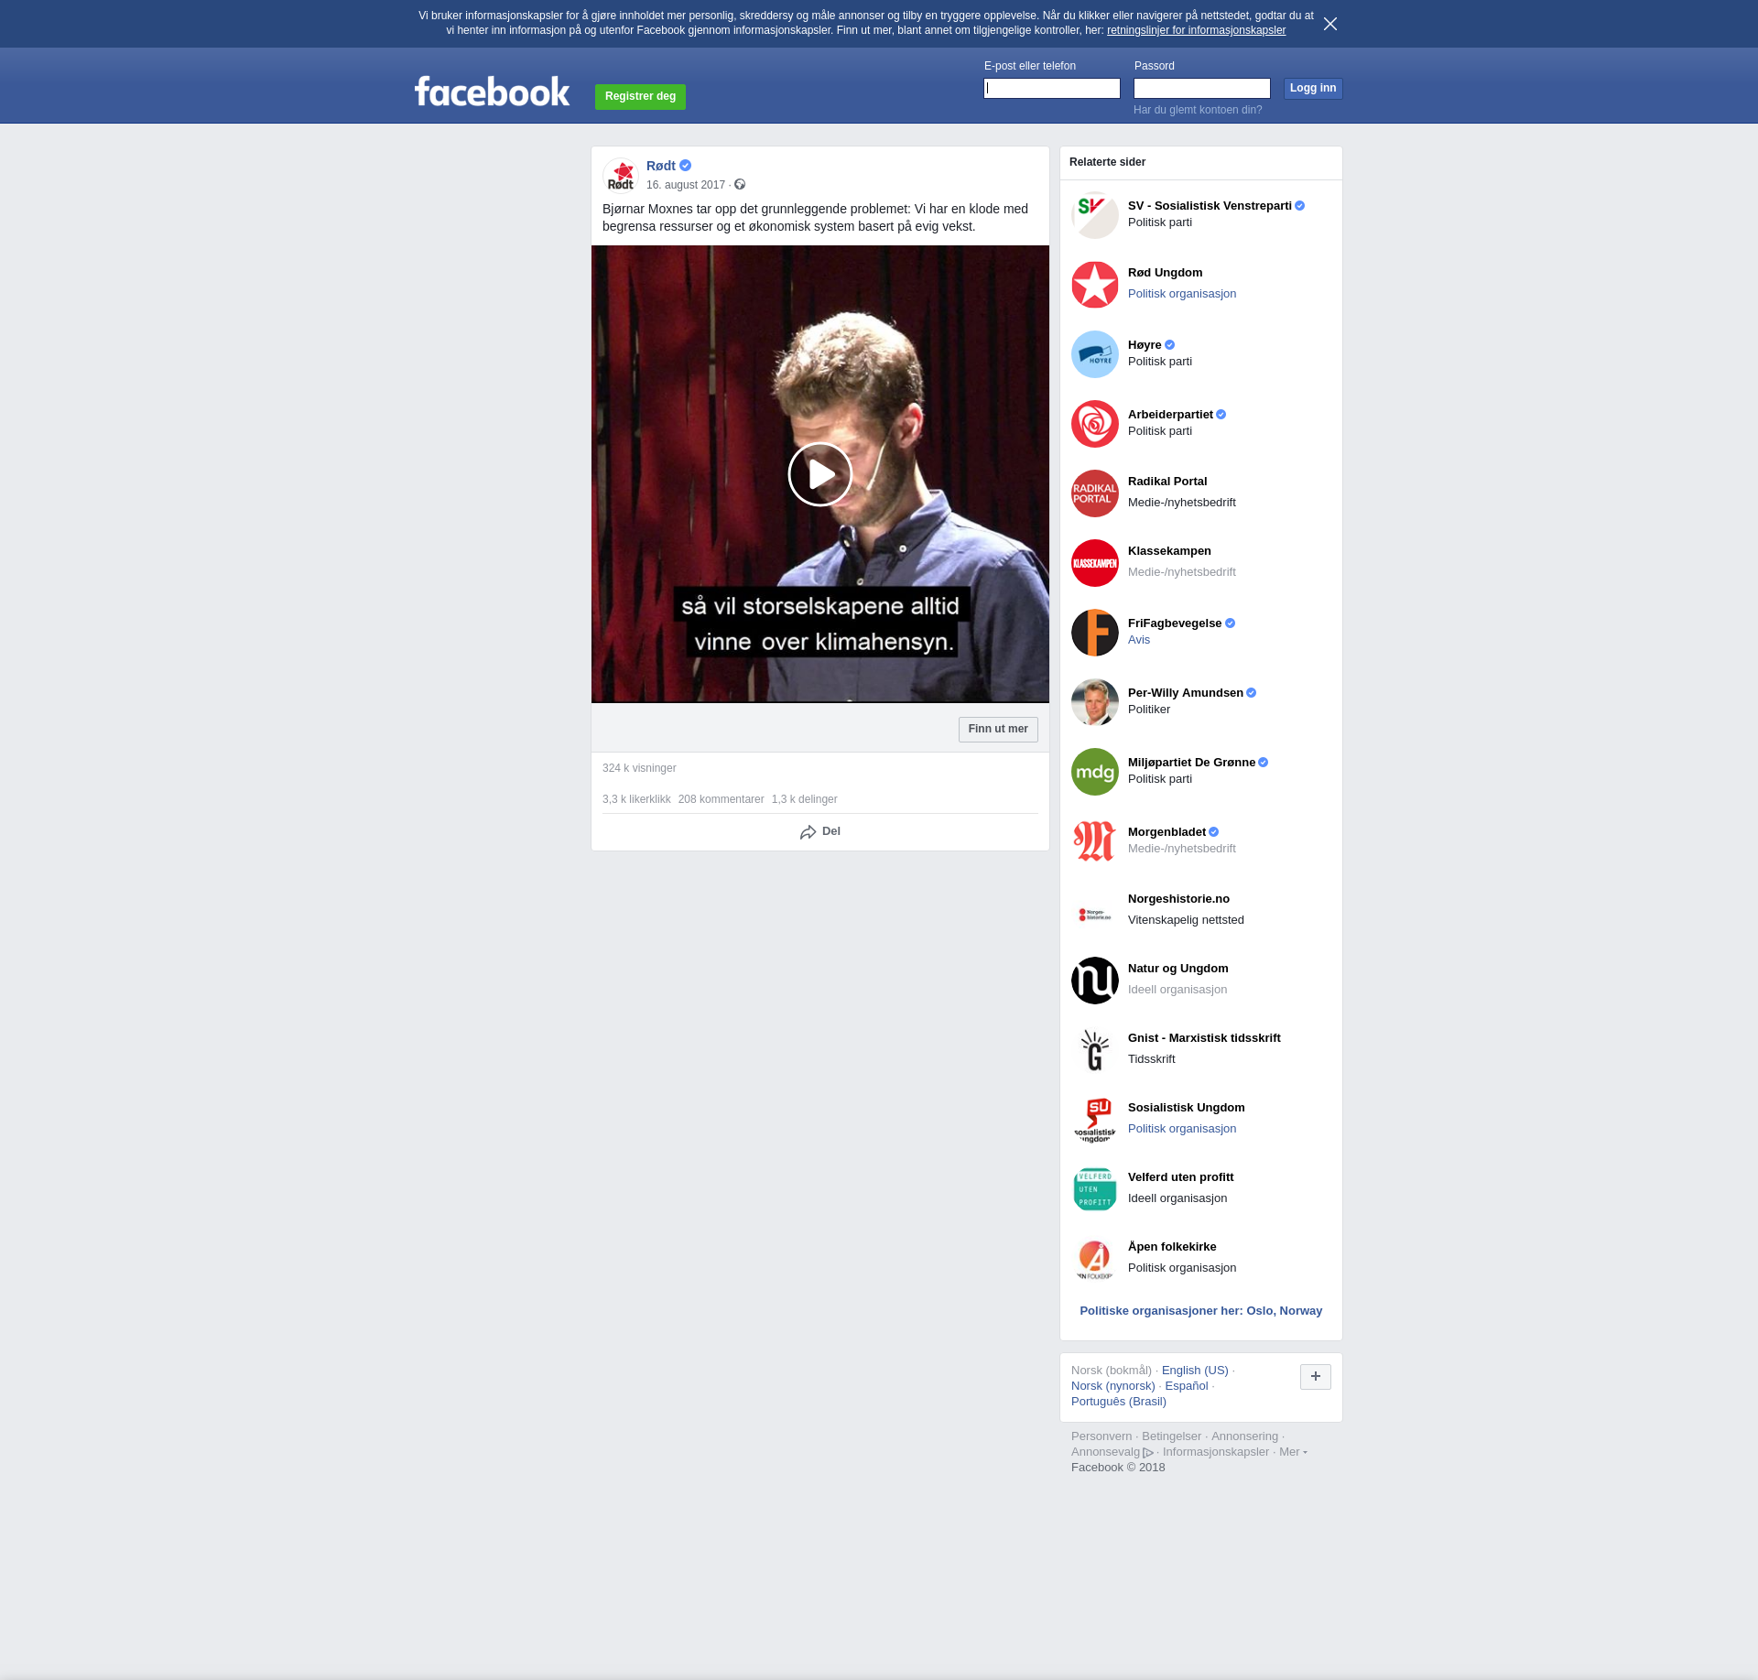The height and width of the screenshot is (1680, 1758).
Task: Switch language to Norsk (nynorsk)
Action: point(1112,1386)
